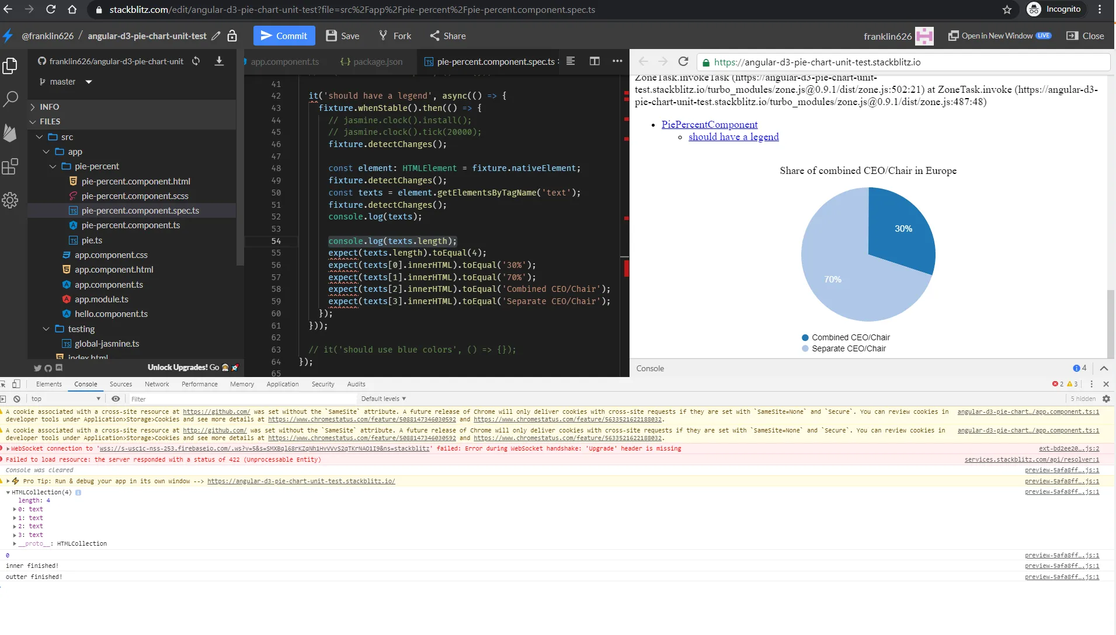
Task: Open the master branch dropdown
Action: pyautogui.click(x=65, y=82)
